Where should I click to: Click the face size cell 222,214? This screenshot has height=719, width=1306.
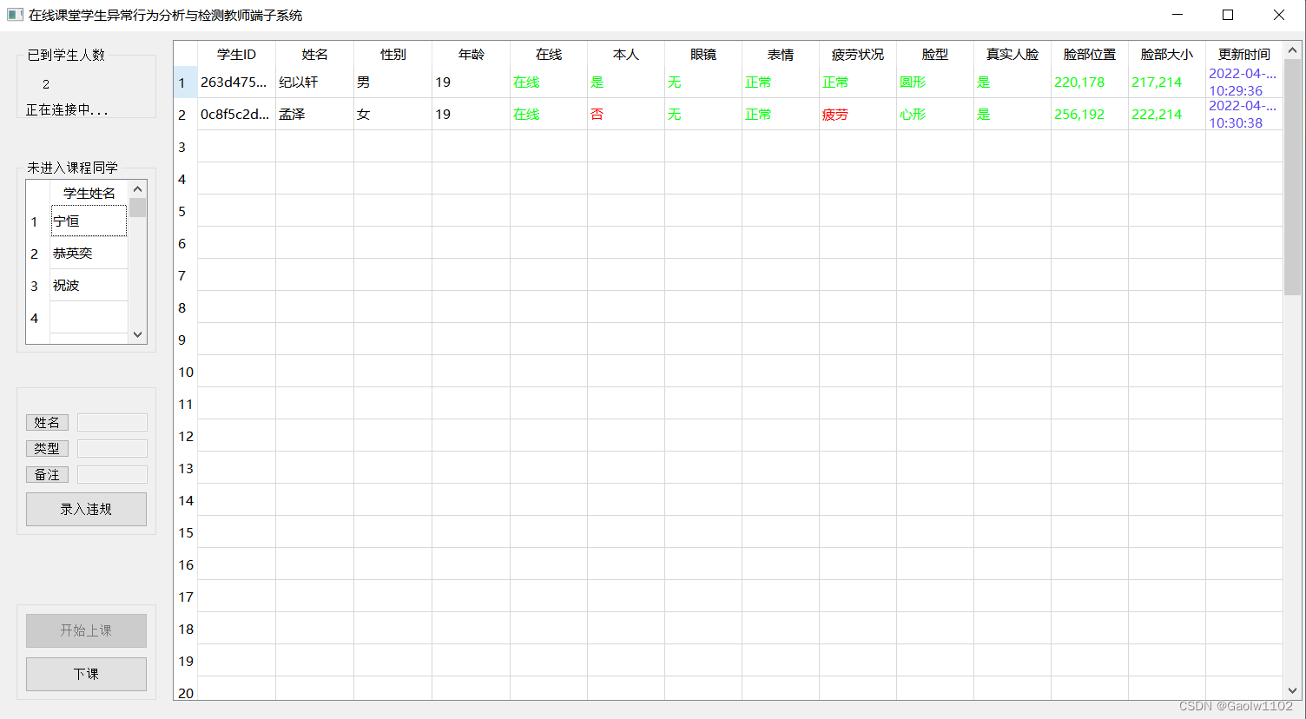[1167, 115]
